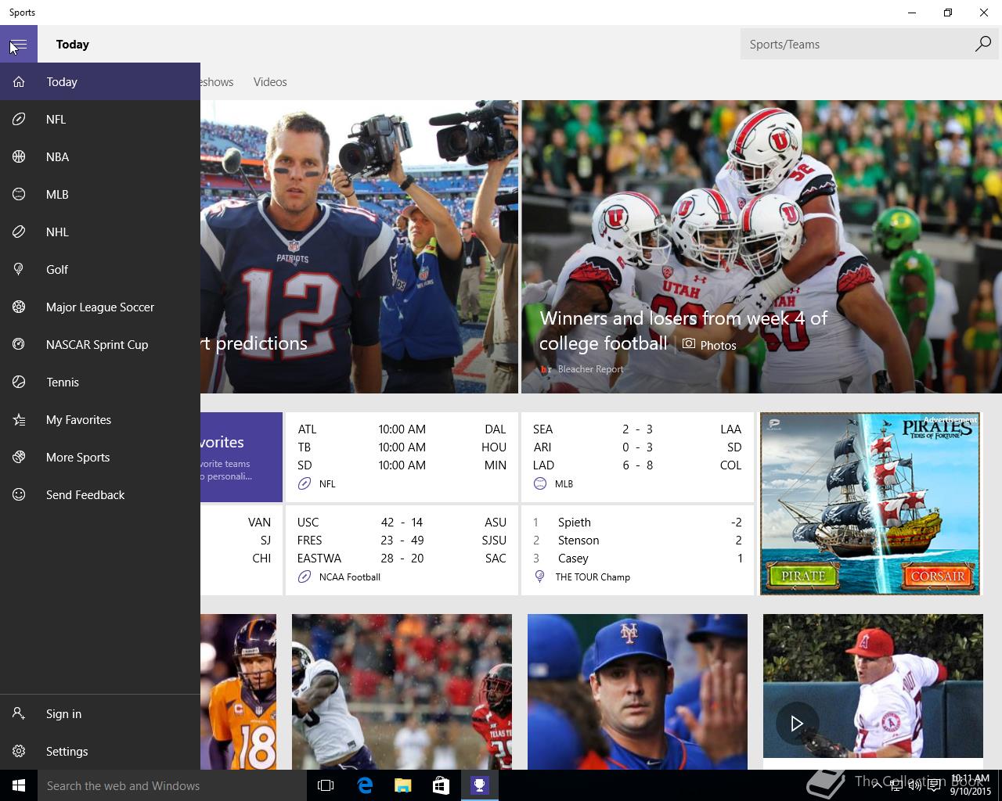Select NHL in the sidebar
Image resolution: width=1002 pixels, height=801 pixels.
100,232
